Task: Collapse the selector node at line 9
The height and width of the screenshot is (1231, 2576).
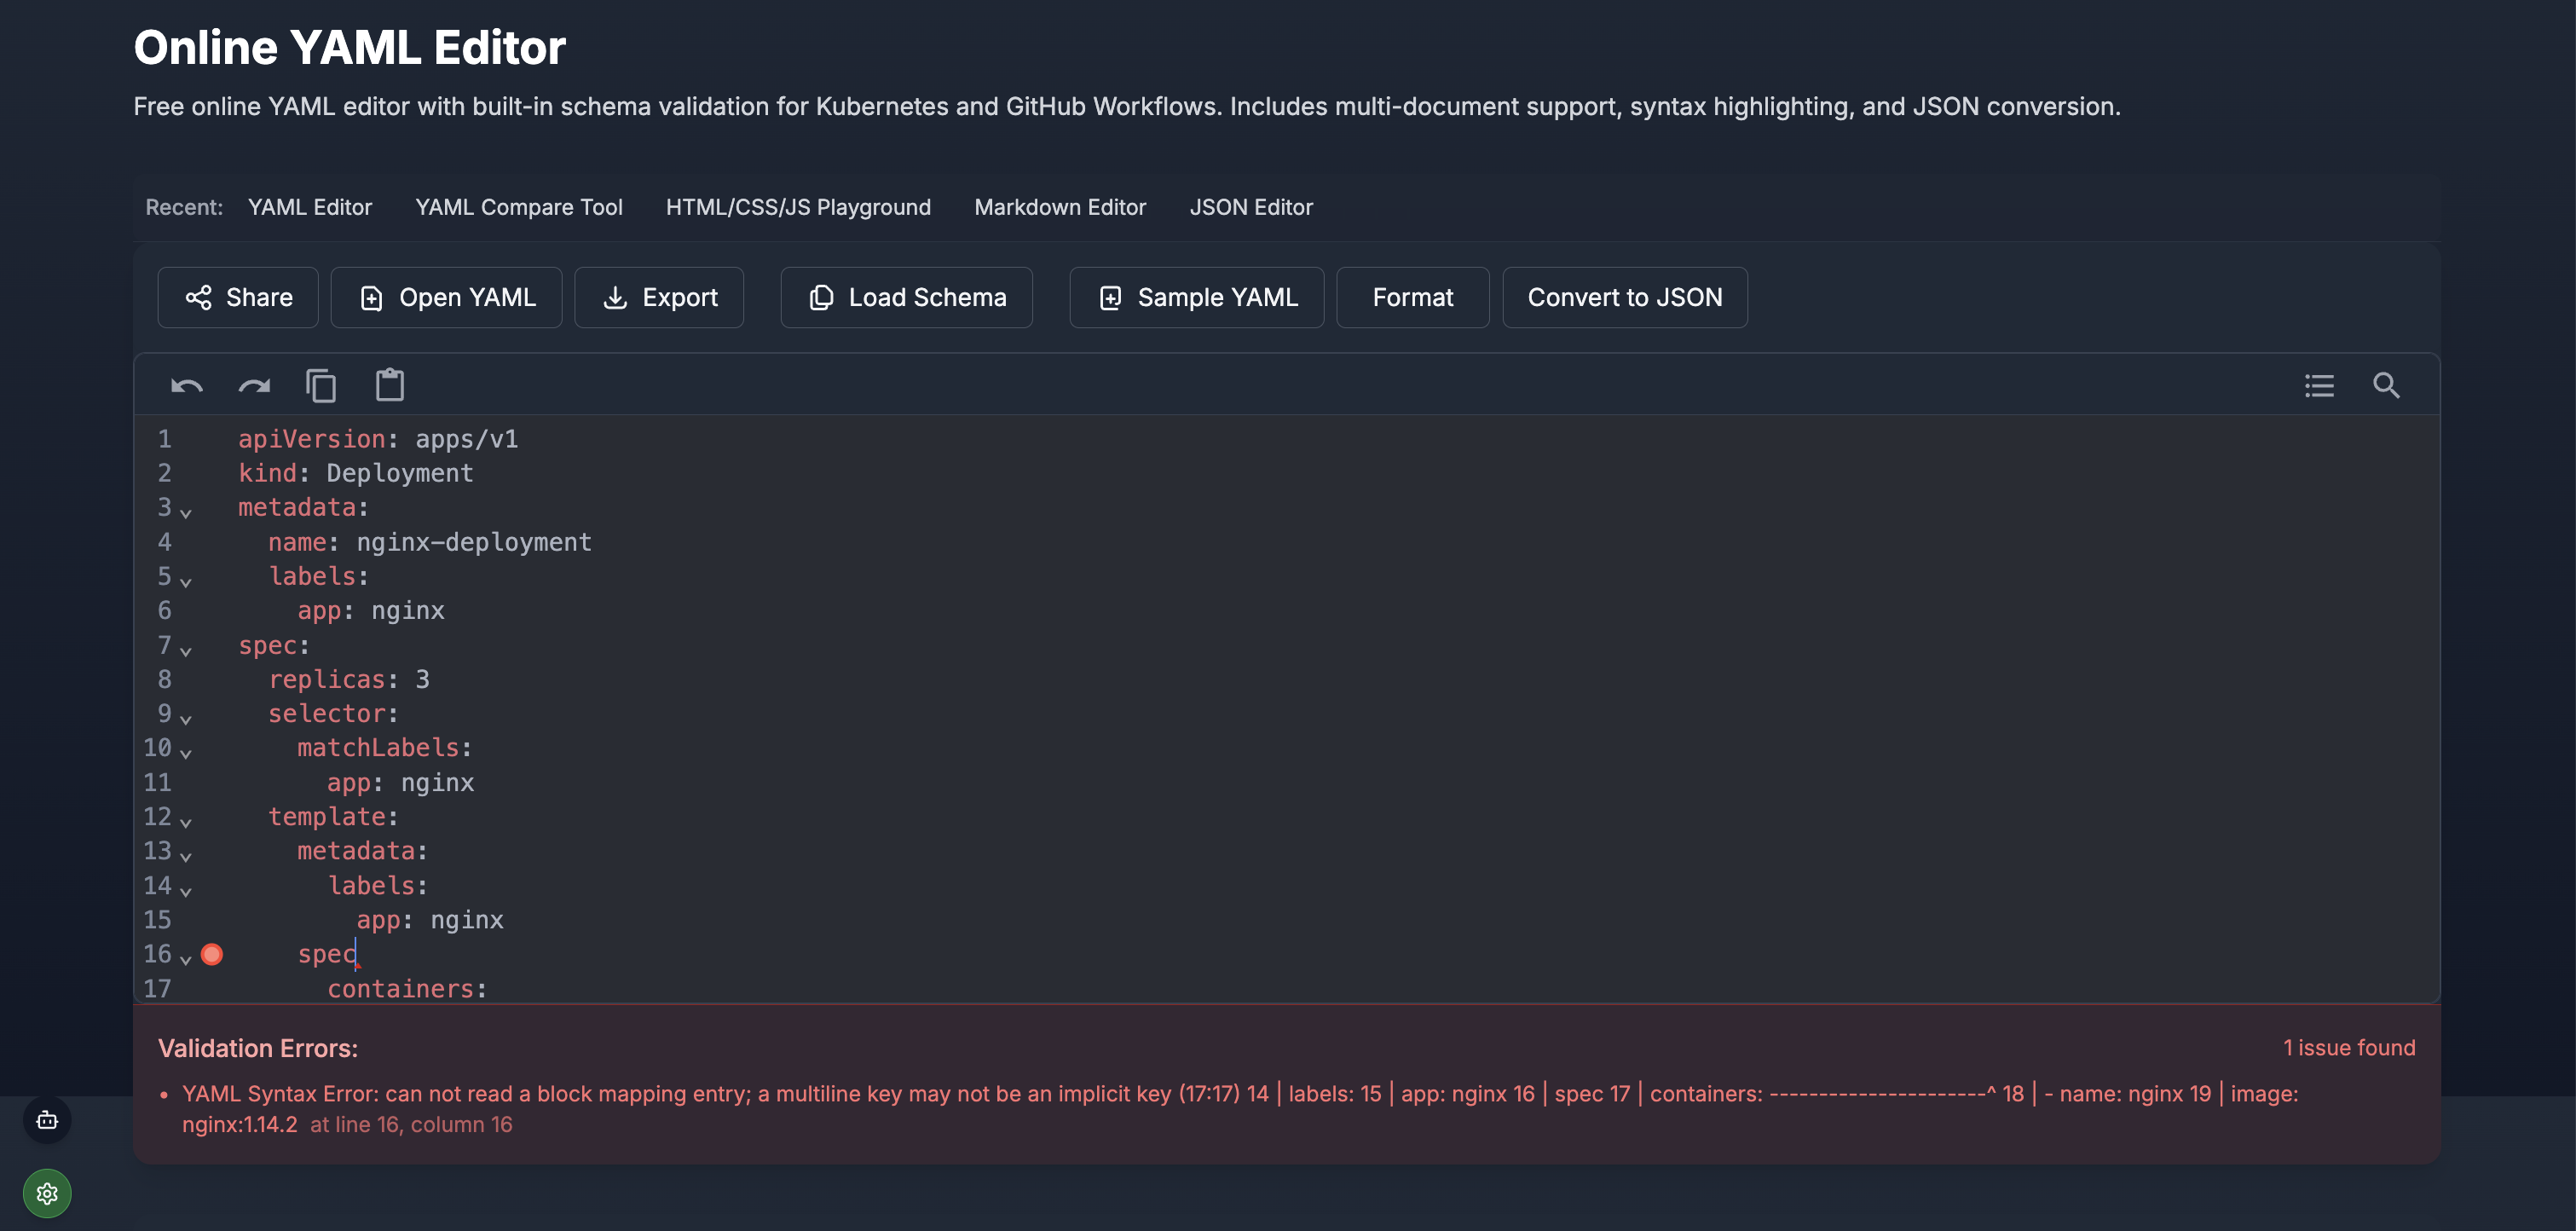Action: 186,718
